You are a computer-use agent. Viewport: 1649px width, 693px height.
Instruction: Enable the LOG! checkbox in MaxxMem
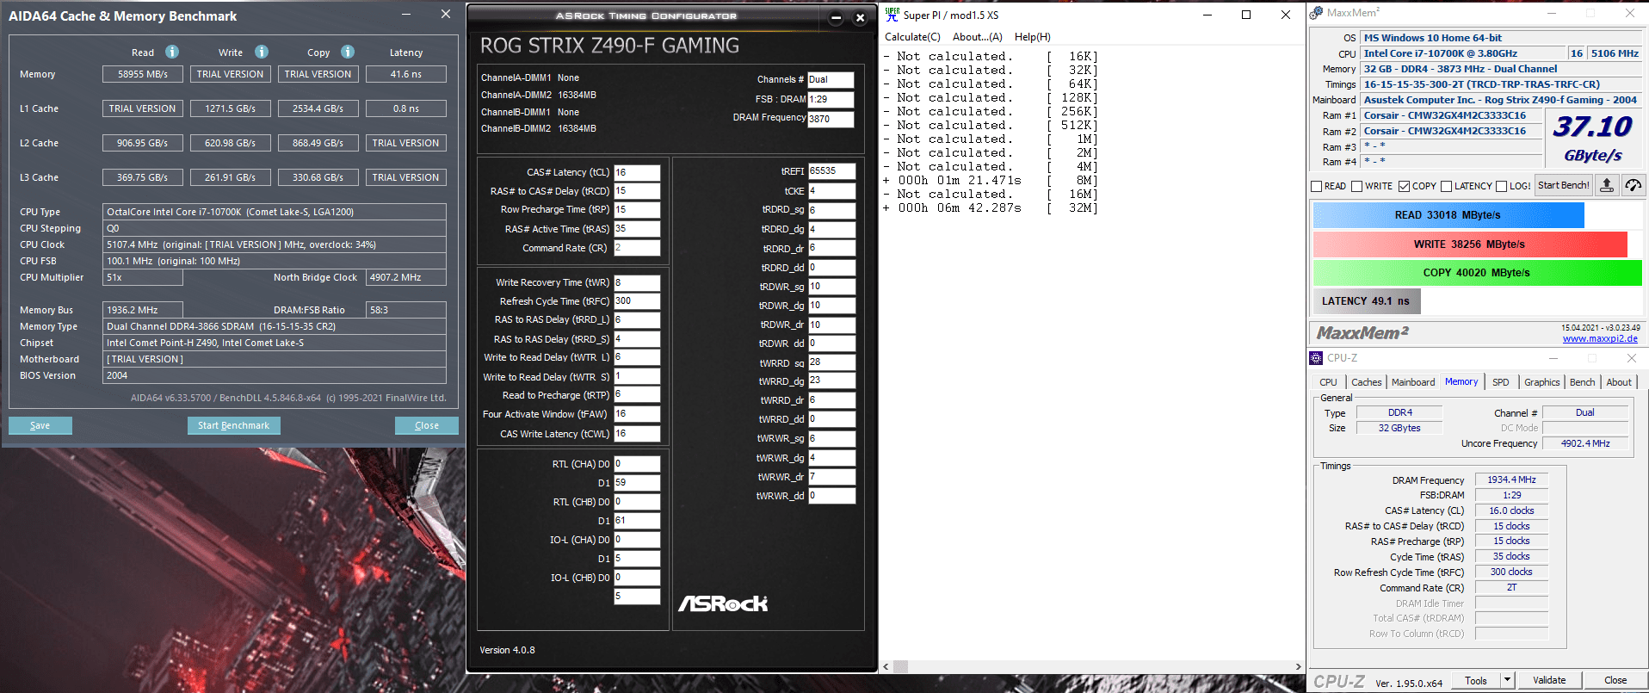tap(1502, 186)
